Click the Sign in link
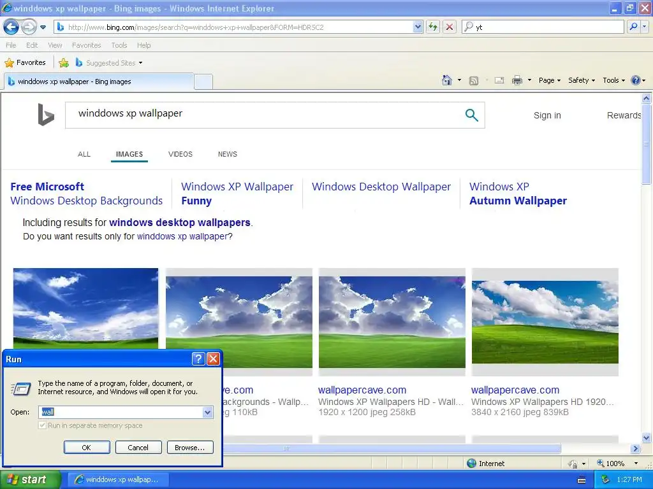Viewport: 653px width, 489px height. click(547, 116)
